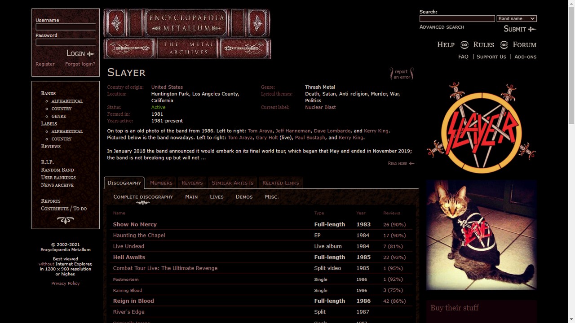The width and height of the screenshot is (575, 323).
Task: Open Dave Lombardo's artist page
Action: click(332, 131)
